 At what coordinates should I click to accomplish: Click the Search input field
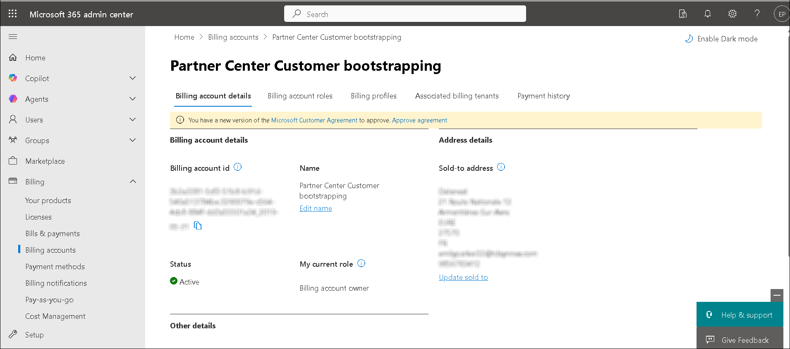(405, 14)
